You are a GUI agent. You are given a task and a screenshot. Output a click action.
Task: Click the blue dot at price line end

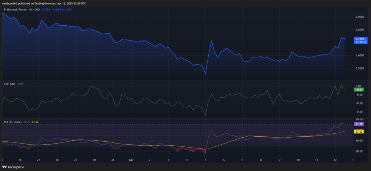344,39
